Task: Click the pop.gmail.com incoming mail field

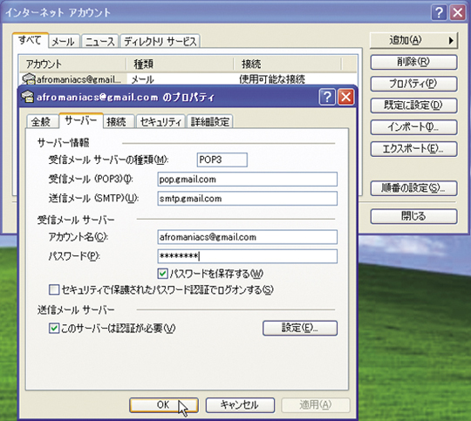Action: click(247, 180)
